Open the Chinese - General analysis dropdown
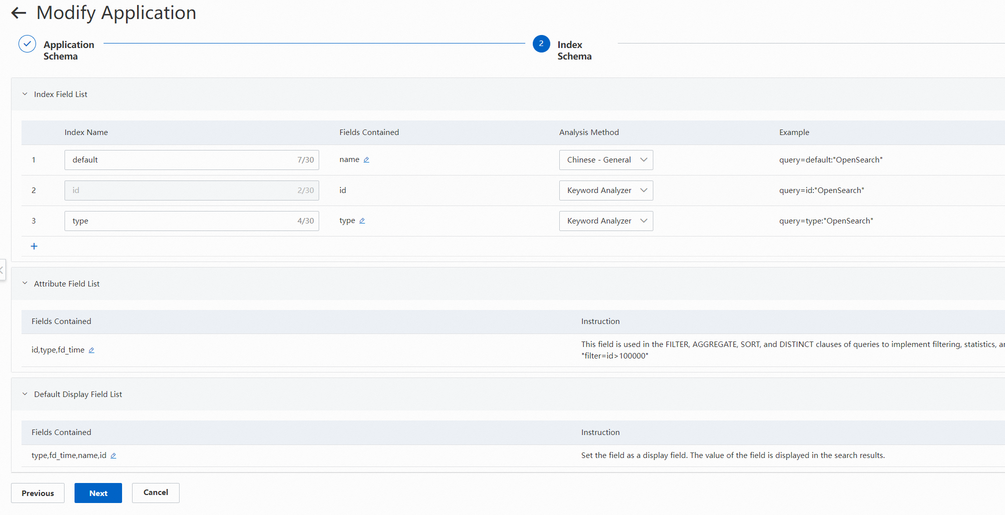Viewport: 1005px width, 515px height. point(606,160)
